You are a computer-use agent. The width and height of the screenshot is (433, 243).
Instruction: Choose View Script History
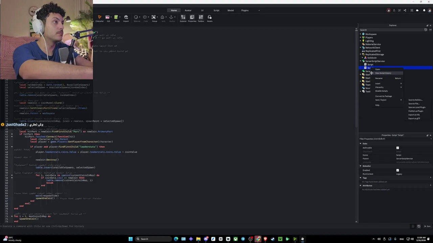388,73
